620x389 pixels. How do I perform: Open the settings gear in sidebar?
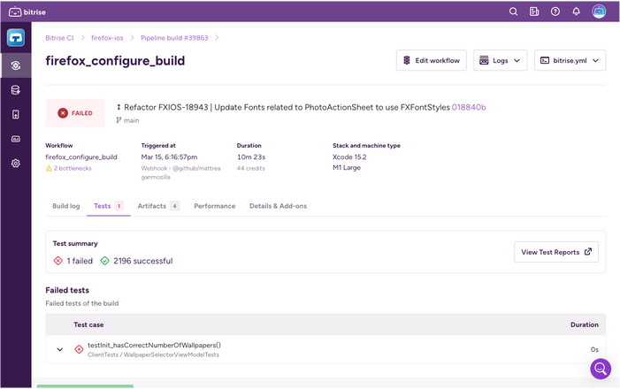pos(16,164)
